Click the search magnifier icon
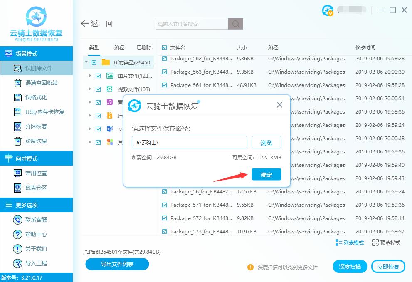 pos(235,24)
